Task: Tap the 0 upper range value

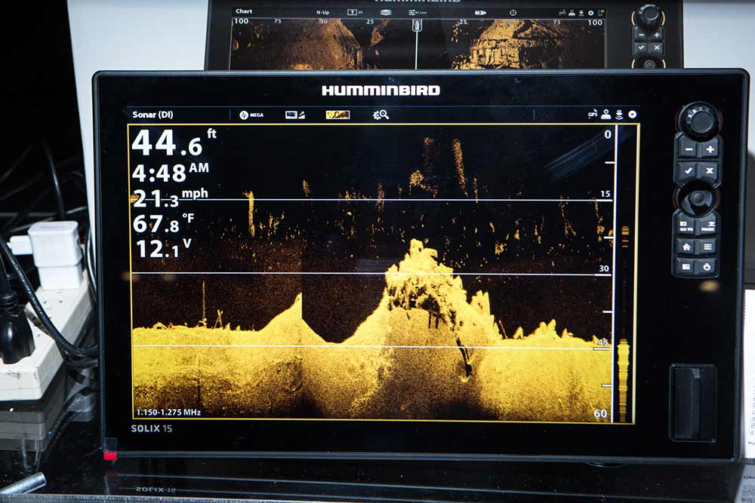Action: [x=608, y=134]
